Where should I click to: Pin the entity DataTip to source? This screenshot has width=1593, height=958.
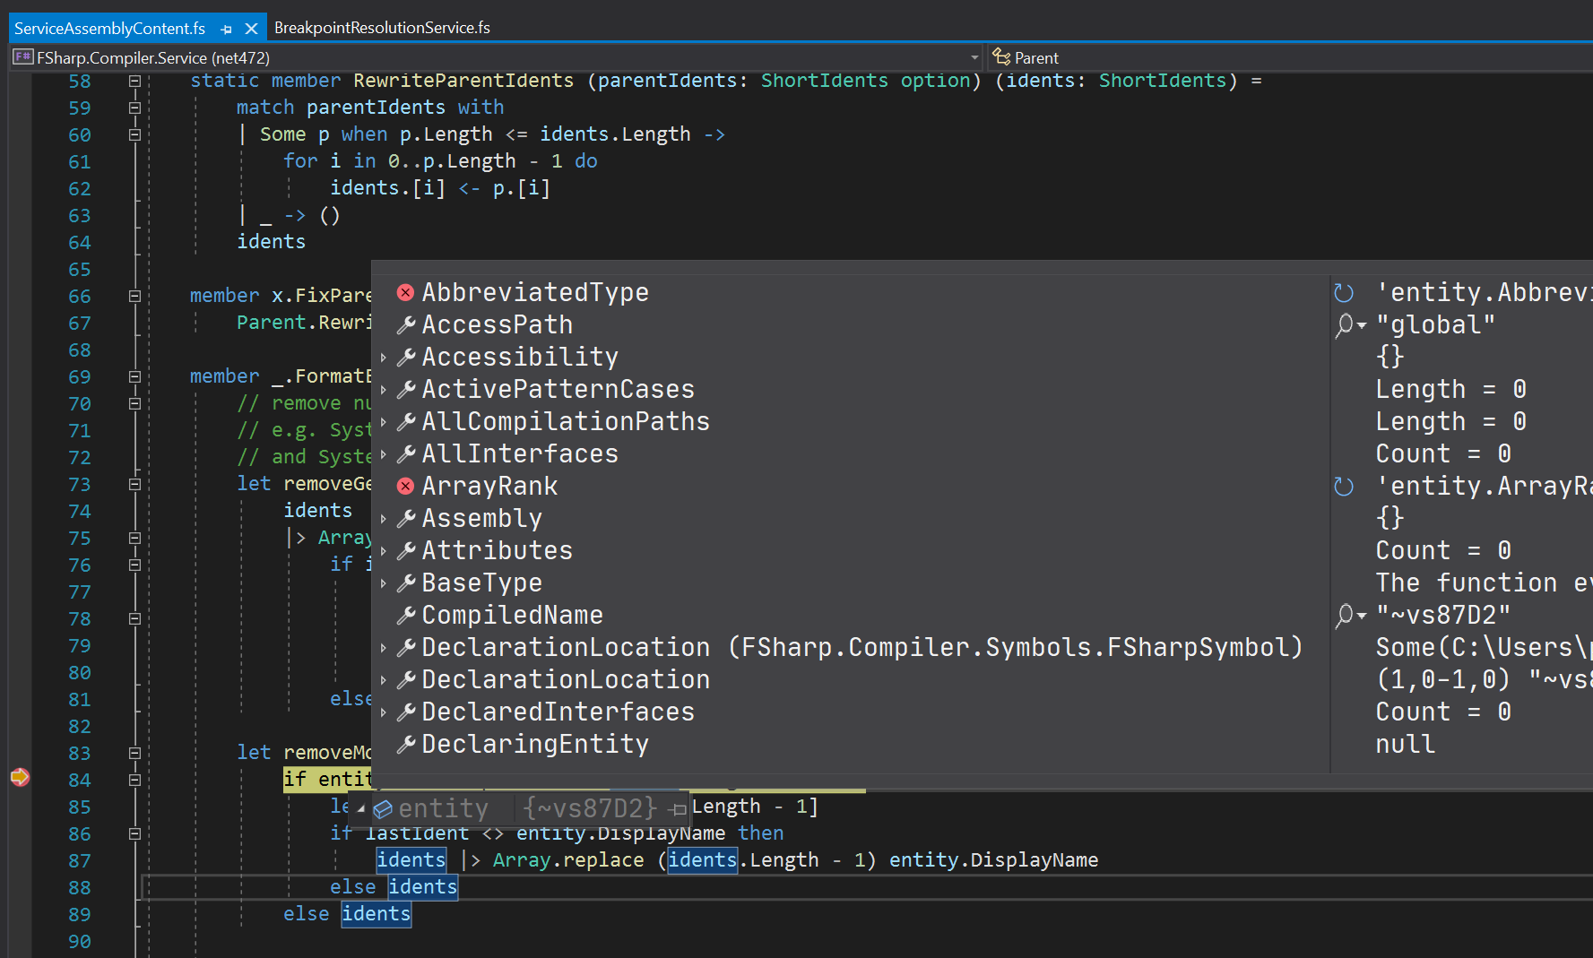coord(678,807)
